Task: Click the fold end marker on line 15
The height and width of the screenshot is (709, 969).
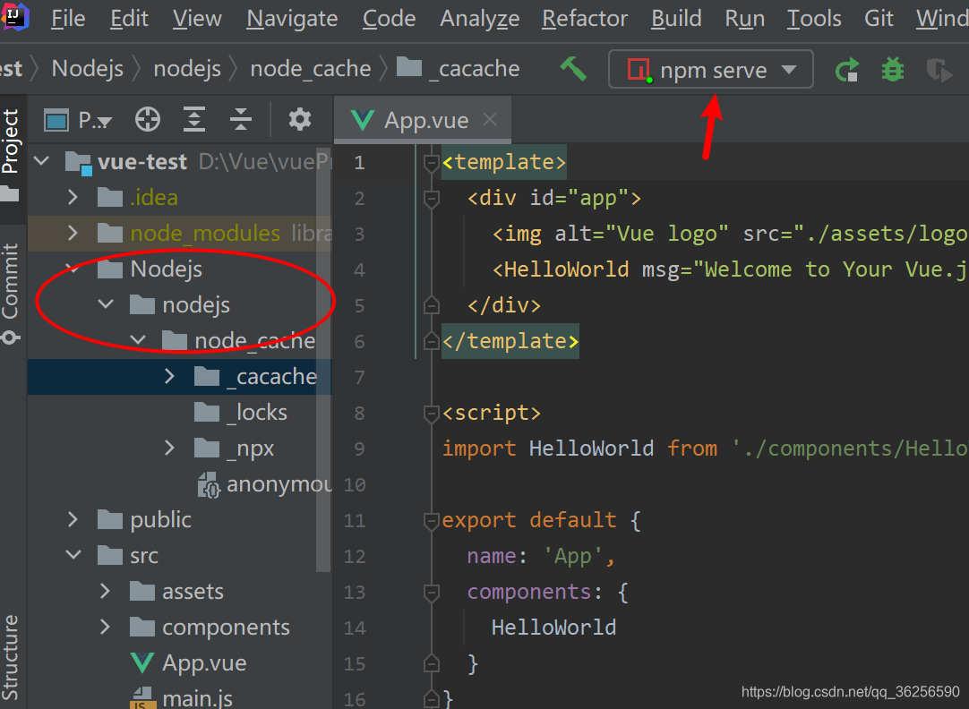Action: 432,663
